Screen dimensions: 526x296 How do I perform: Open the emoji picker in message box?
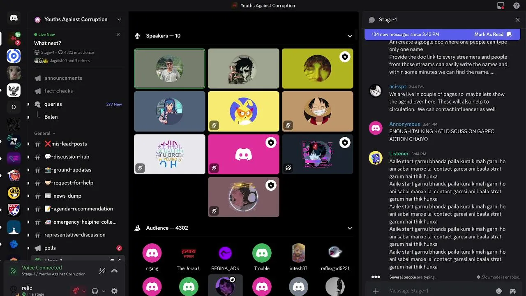(499, 291)
